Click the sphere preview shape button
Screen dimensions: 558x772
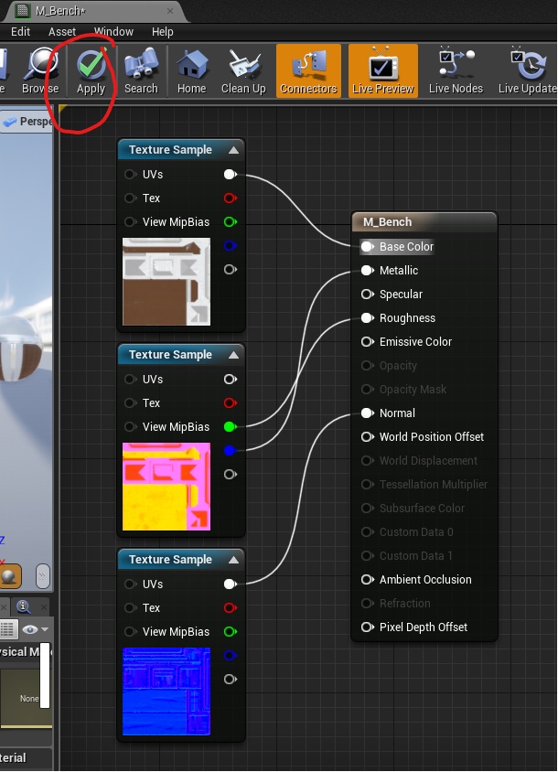(10, 576)
